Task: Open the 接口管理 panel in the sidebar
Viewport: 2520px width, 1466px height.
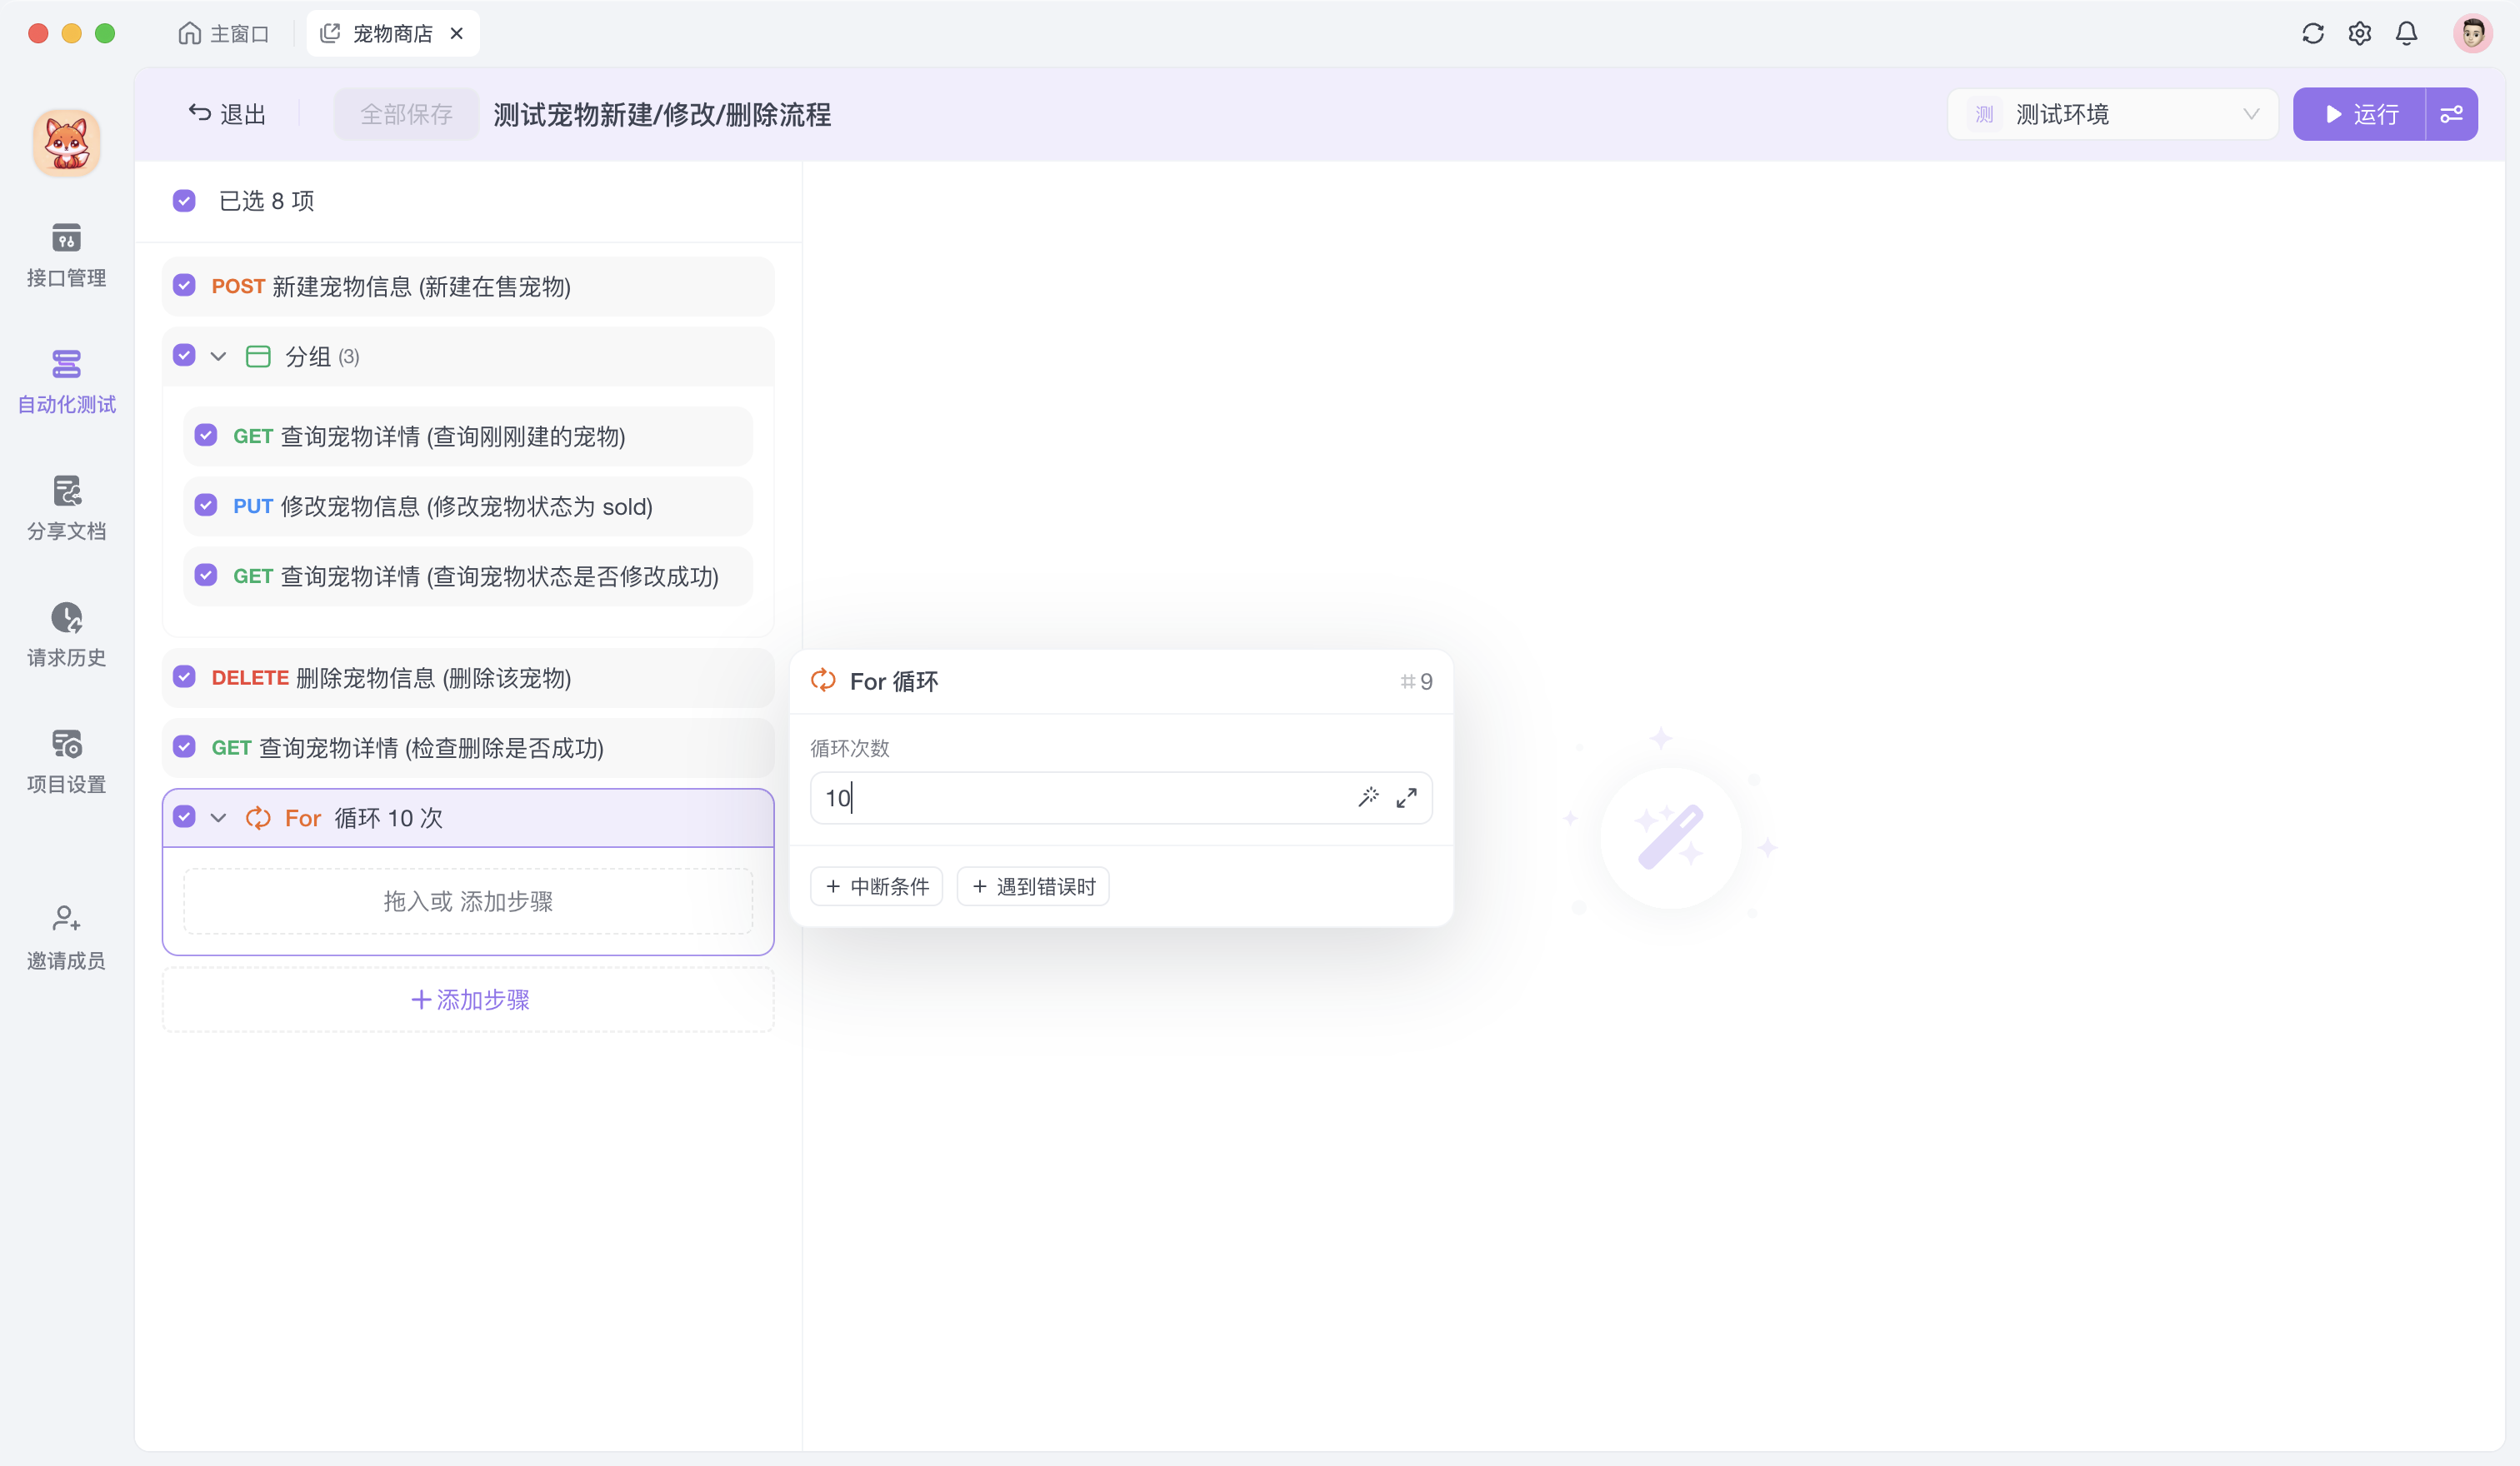Action: point(66,255)
